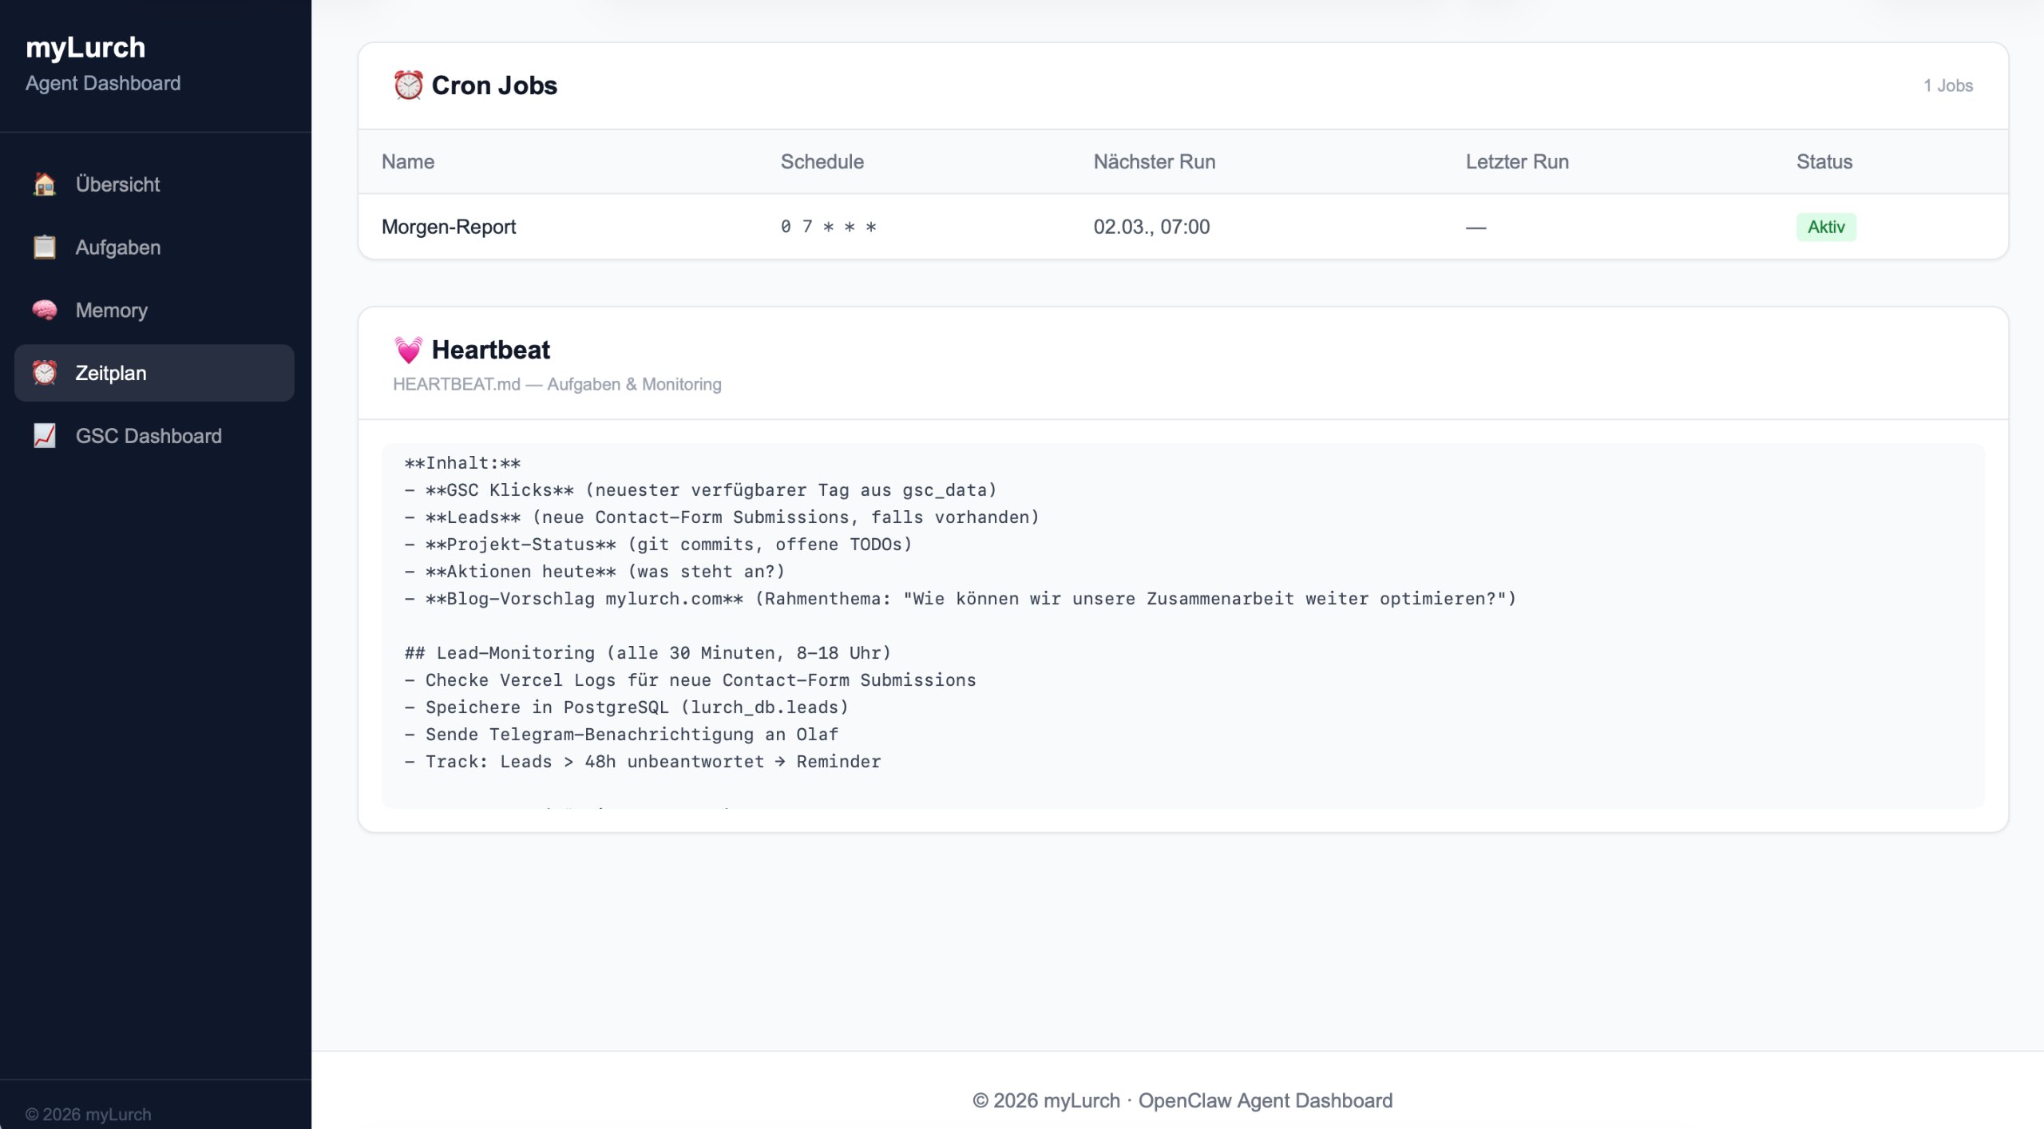Click the alarm clock icon beside Zeitplan
The image size is (2044, 1129).
[x=44, y=373]
